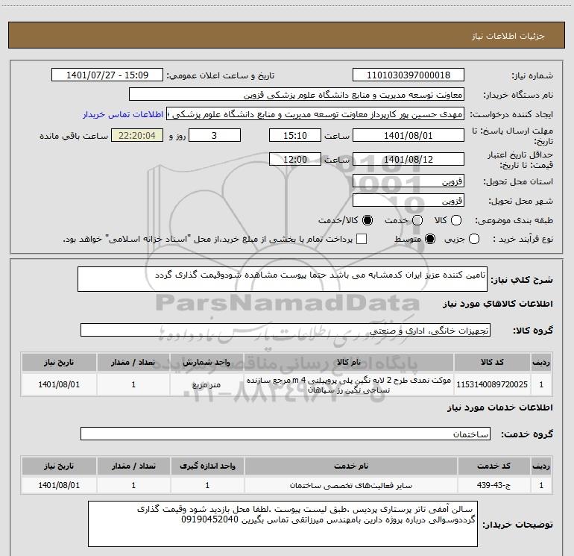Select the کالا/خدمت radio button
Image resolution: width=574 pixels, height=556 pixels.
click(368, 220)
